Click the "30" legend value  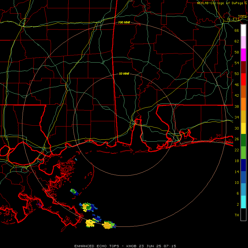tap(237, 128)
